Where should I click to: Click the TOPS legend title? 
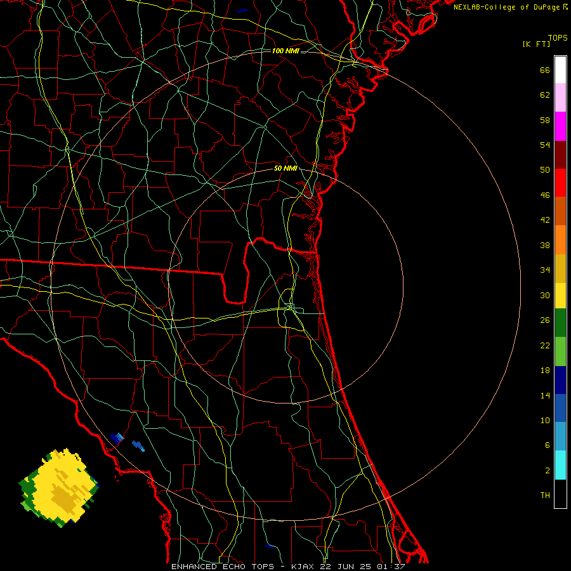[x=558, y=37]
